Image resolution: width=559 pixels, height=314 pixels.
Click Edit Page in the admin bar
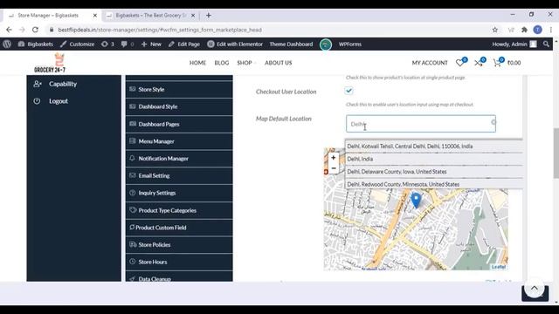point(184,44)
